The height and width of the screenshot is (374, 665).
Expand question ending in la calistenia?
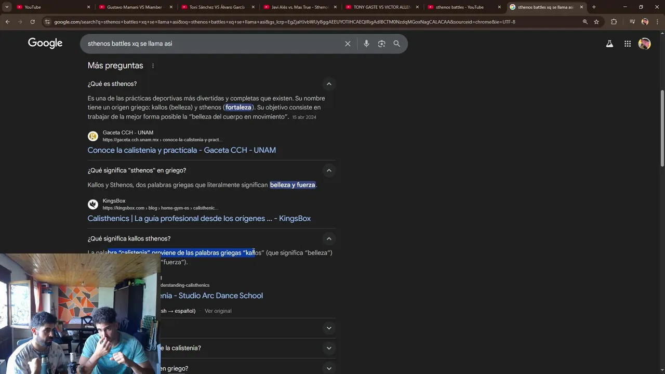(x=329, y=348)
